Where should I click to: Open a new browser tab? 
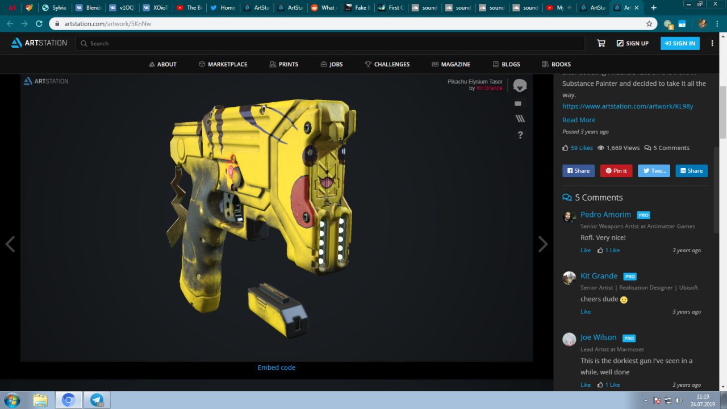(x=654, y=7)
